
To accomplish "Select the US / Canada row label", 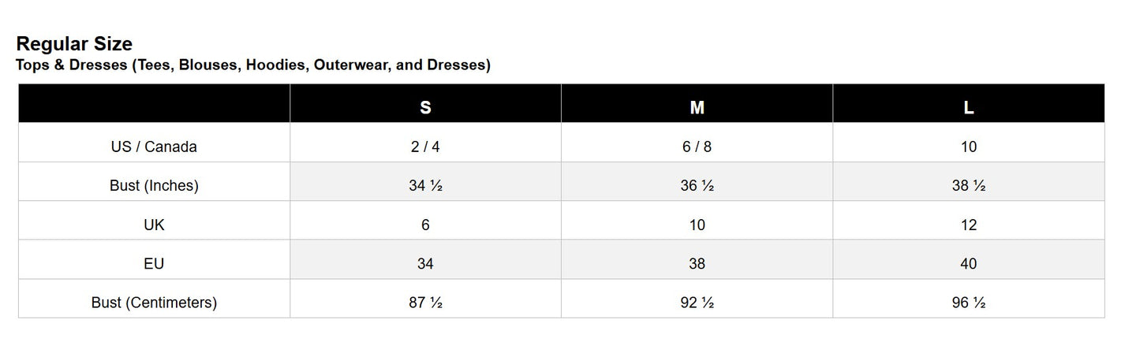I will [154, 147].
